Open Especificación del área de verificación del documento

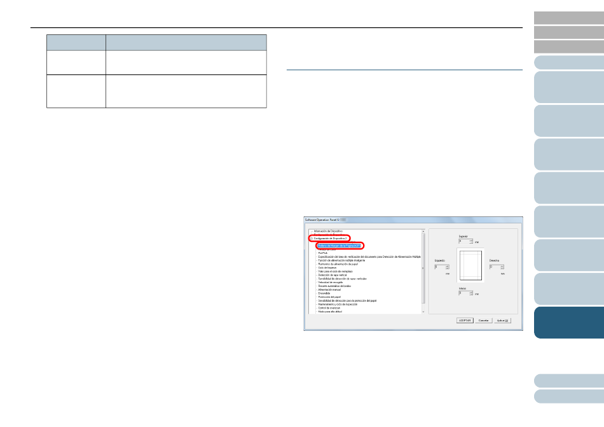[369, 256]
